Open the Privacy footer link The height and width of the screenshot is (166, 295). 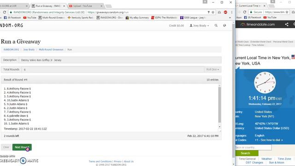118,161
